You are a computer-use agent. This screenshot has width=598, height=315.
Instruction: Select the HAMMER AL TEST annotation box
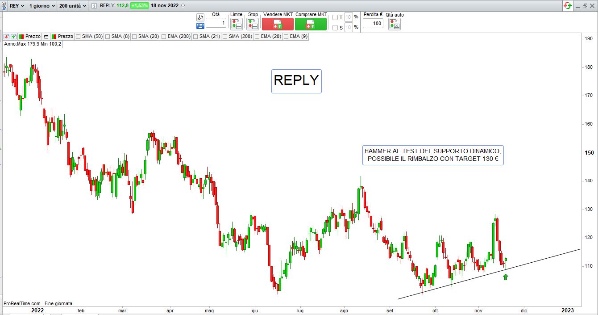pyautogui.click(x=432, y=155)
